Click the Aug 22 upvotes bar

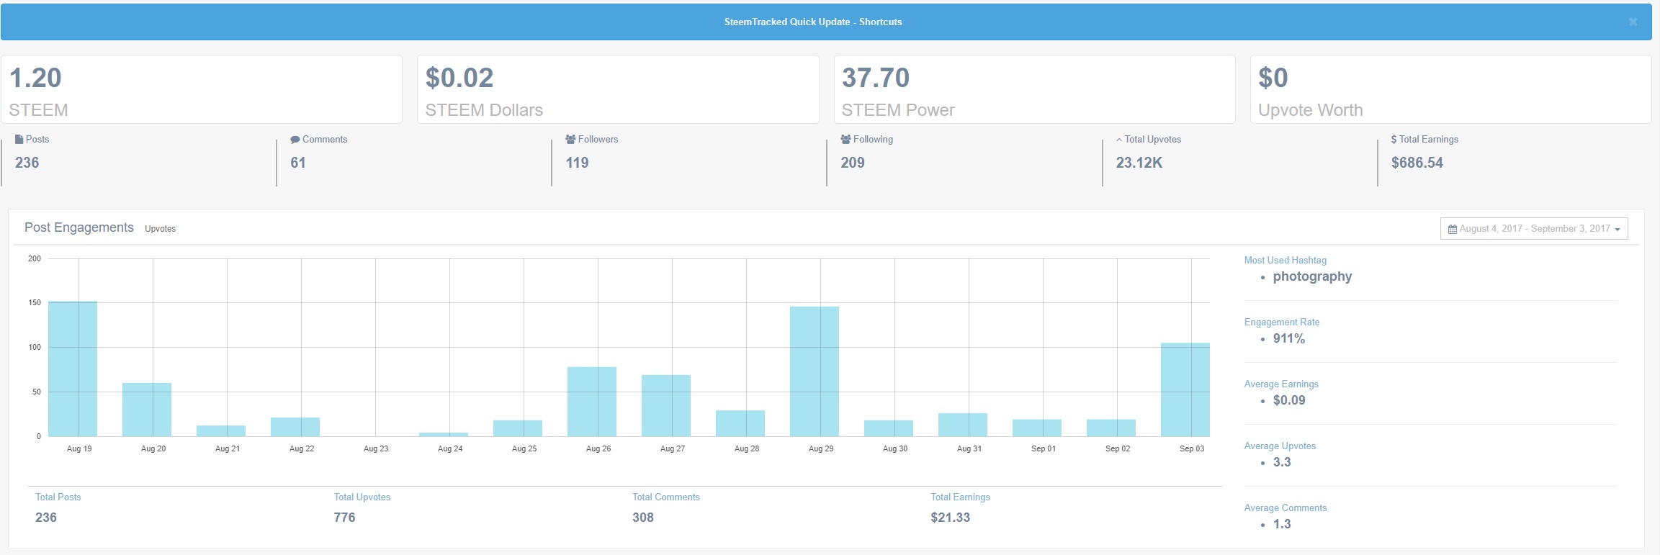point(295,427)
